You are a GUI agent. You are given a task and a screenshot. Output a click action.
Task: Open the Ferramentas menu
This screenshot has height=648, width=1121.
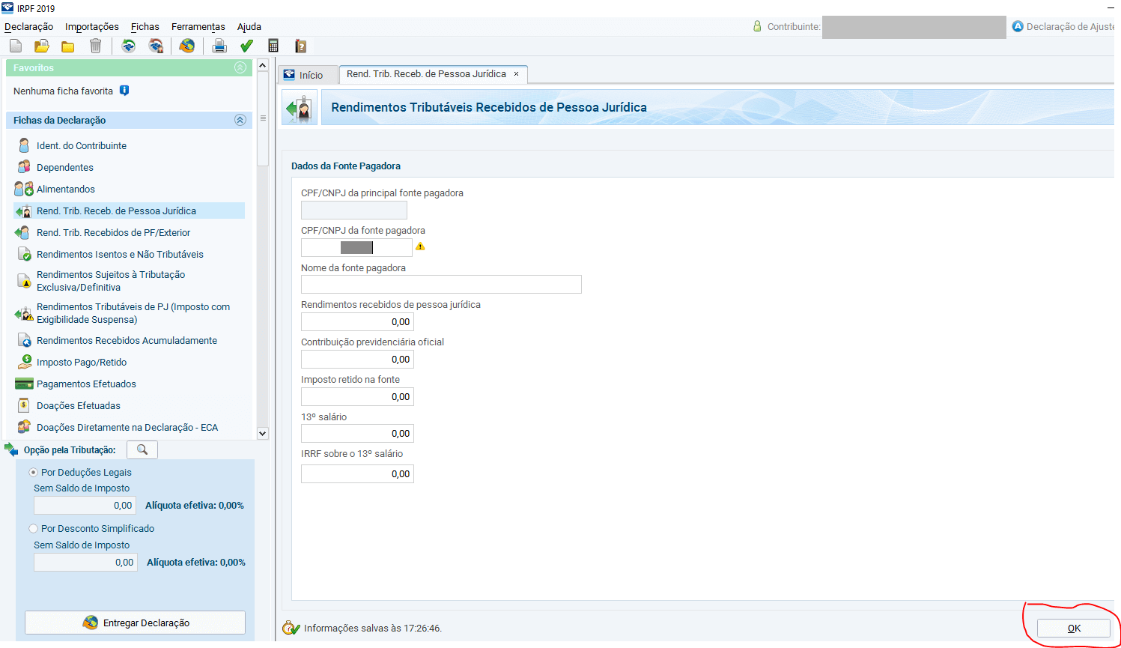point(198,26)
